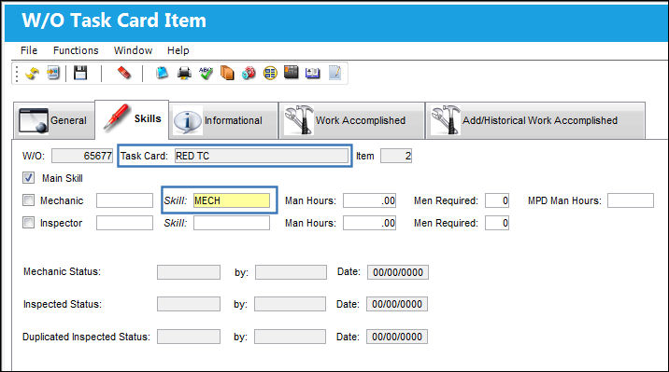This screenshot has width=669, height=372.
Task: Click the blue notepad icon
Action: coord(163,73)
